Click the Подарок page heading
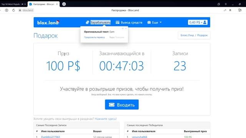 coord(45,36)
